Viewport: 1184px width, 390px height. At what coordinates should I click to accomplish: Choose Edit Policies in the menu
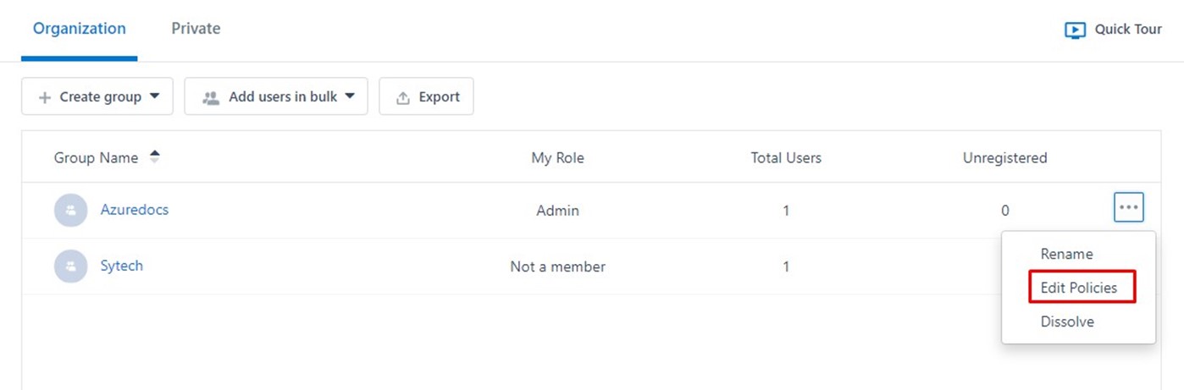(x=1078, y=288)
